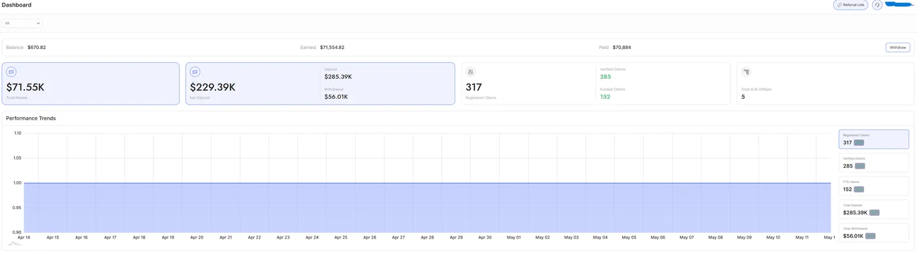Click the Total SUB Affiliate hierarchy icon
This screenshot has width=917, height=253.
(746, 72)
